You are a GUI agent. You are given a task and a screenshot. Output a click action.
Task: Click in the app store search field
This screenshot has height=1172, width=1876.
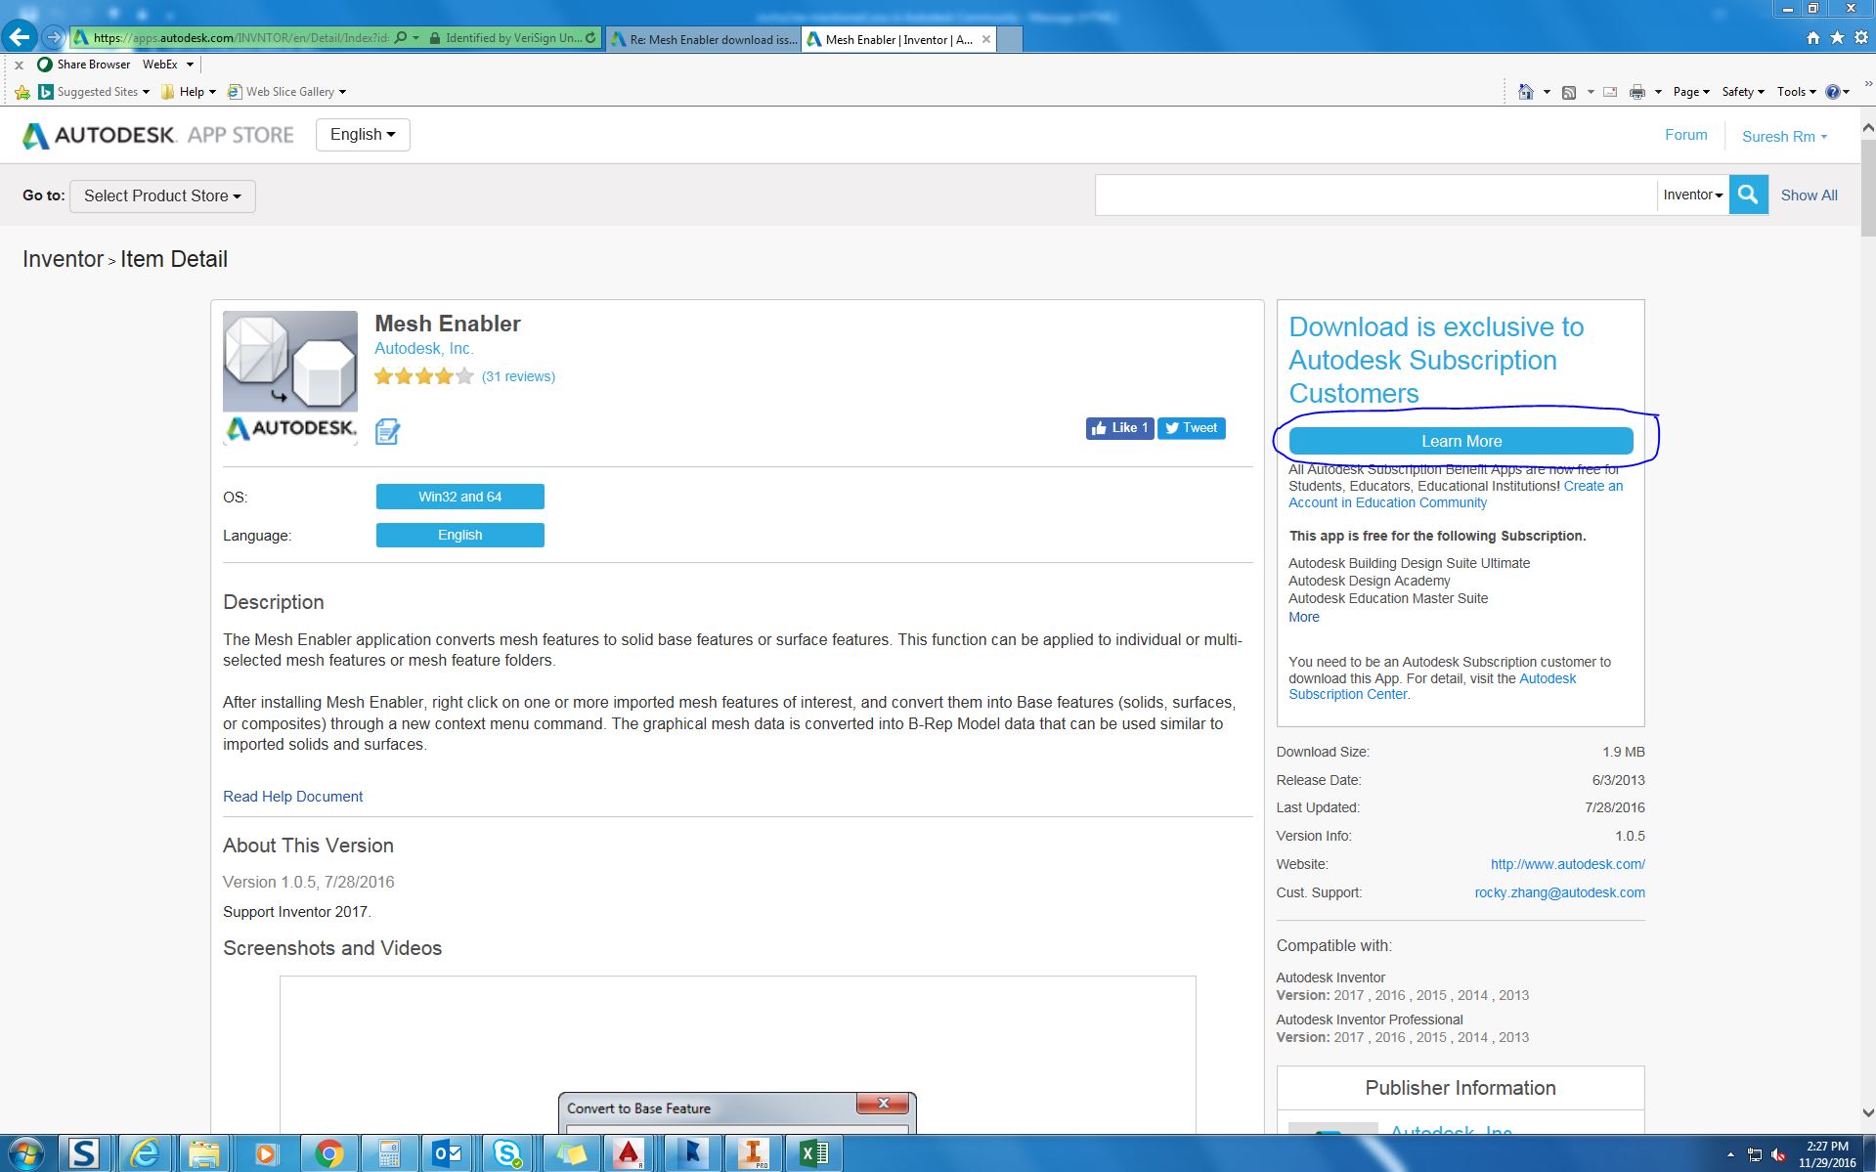pos(1374,195)
